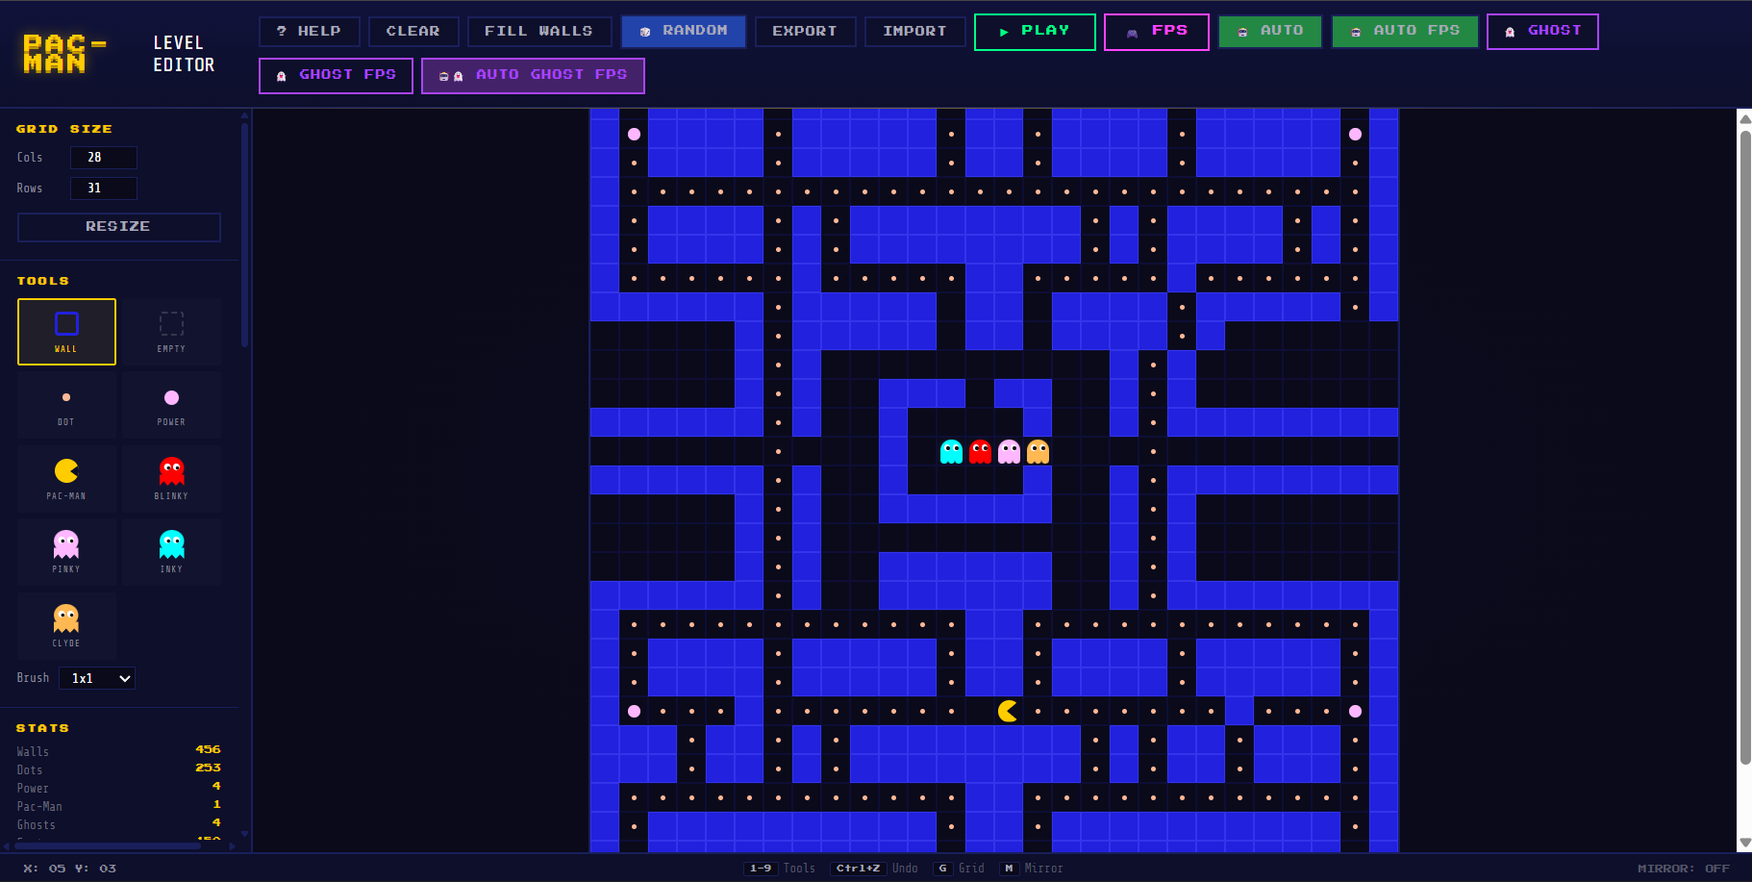Screen dimensions: 1752x882
Task: Select the Empty tile tool
Action: tap(171, 332)
